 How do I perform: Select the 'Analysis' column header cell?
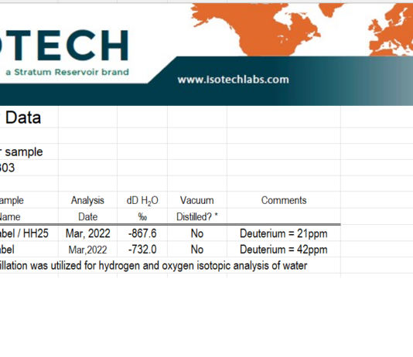(87, 200)
